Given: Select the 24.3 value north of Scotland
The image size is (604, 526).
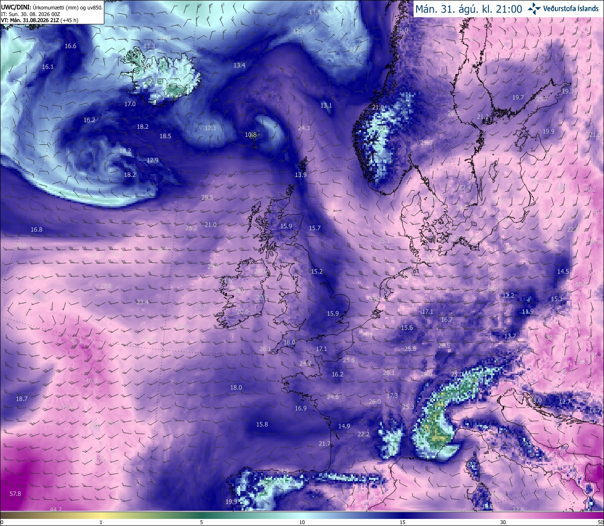Looking at the screenshot, I should [304, 128].
